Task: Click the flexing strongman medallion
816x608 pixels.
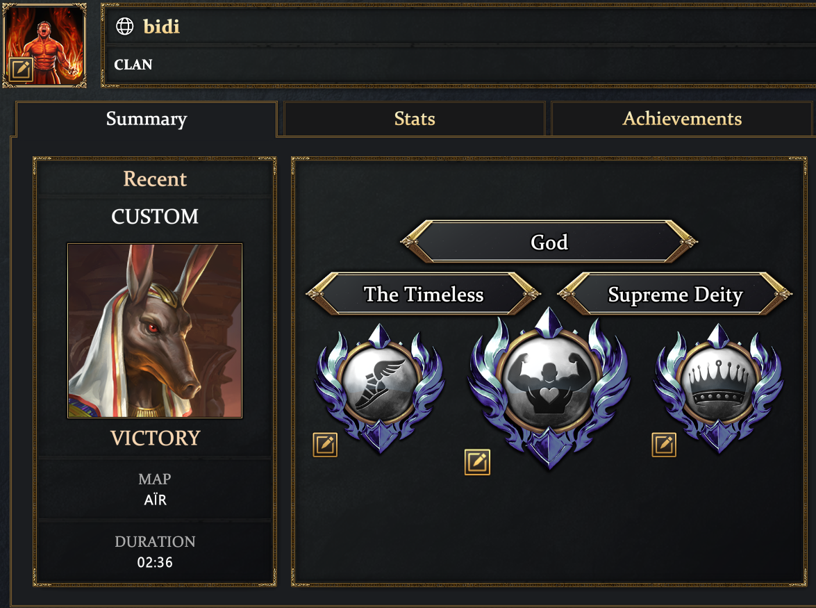Action: [549, 386]
